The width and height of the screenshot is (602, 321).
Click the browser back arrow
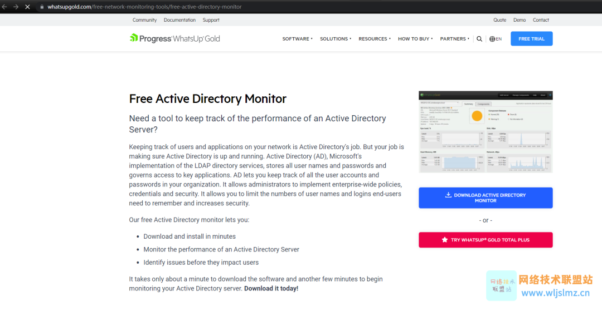tap(4, 7)
